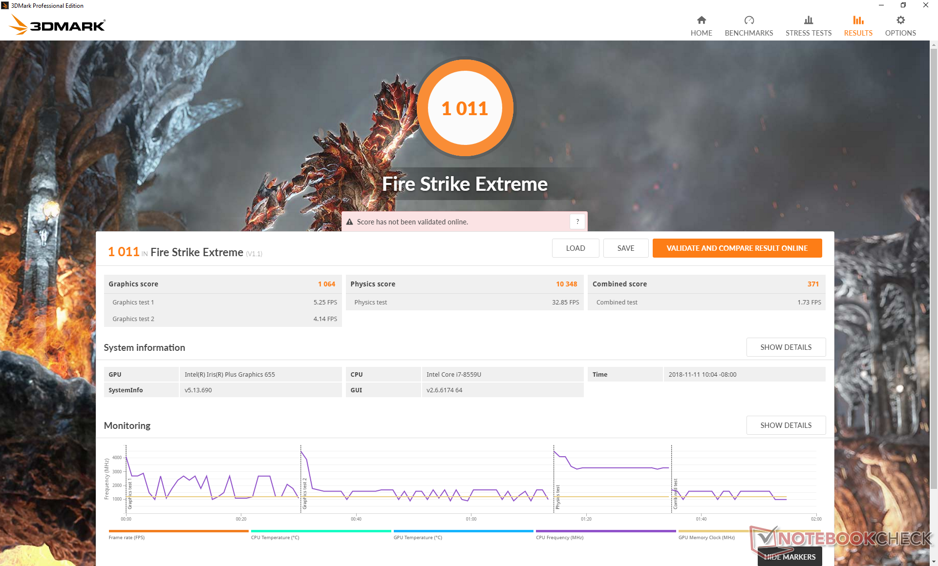Toggle Frame rate (FPS) legend bar
Screen dimensions: 938x566
(179, 531)
